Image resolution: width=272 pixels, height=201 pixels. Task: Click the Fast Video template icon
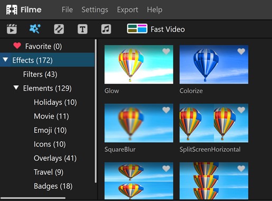click(137, 29)
